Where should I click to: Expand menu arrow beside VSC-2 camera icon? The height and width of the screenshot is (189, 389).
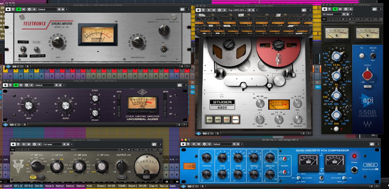pos(378,144)
